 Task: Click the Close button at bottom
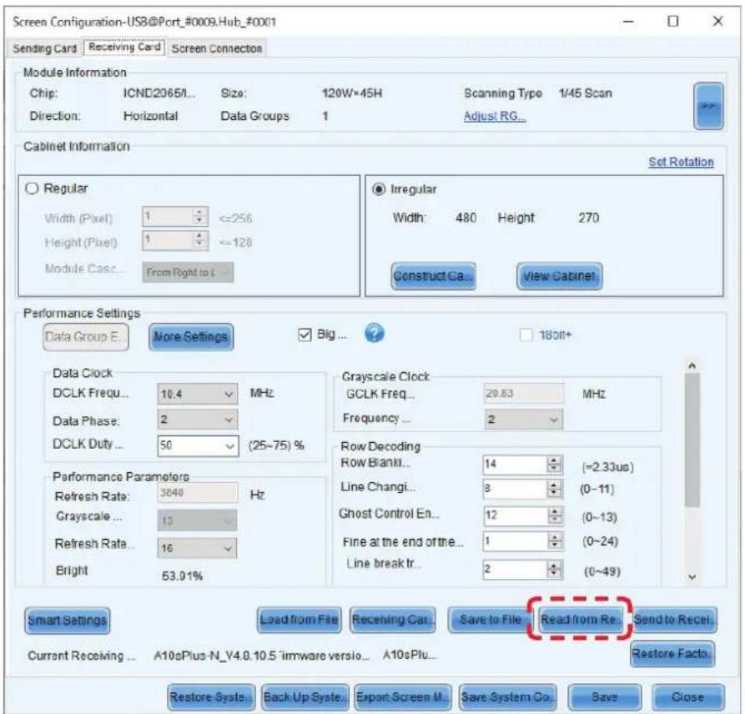(x=688, y=697)
